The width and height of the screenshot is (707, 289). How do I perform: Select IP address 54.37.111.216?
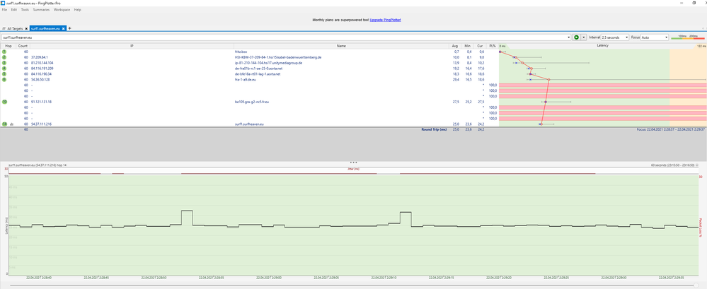pos(42,124)
